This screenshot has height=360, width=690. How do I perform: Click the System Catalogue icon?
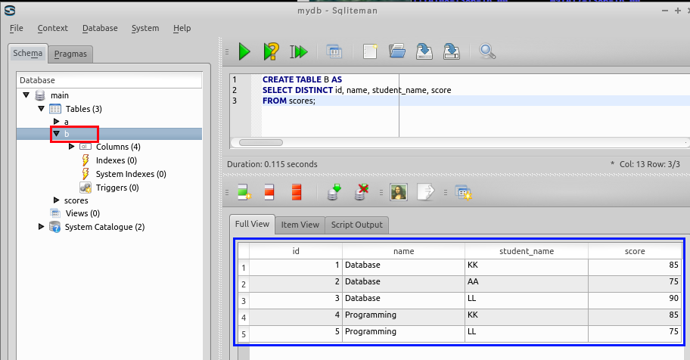click(54, 227)
